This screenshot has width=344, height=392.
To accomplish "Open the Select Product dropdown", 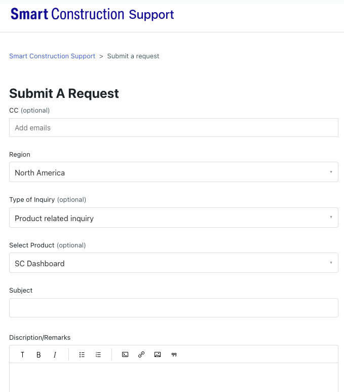I will point(174,263).
